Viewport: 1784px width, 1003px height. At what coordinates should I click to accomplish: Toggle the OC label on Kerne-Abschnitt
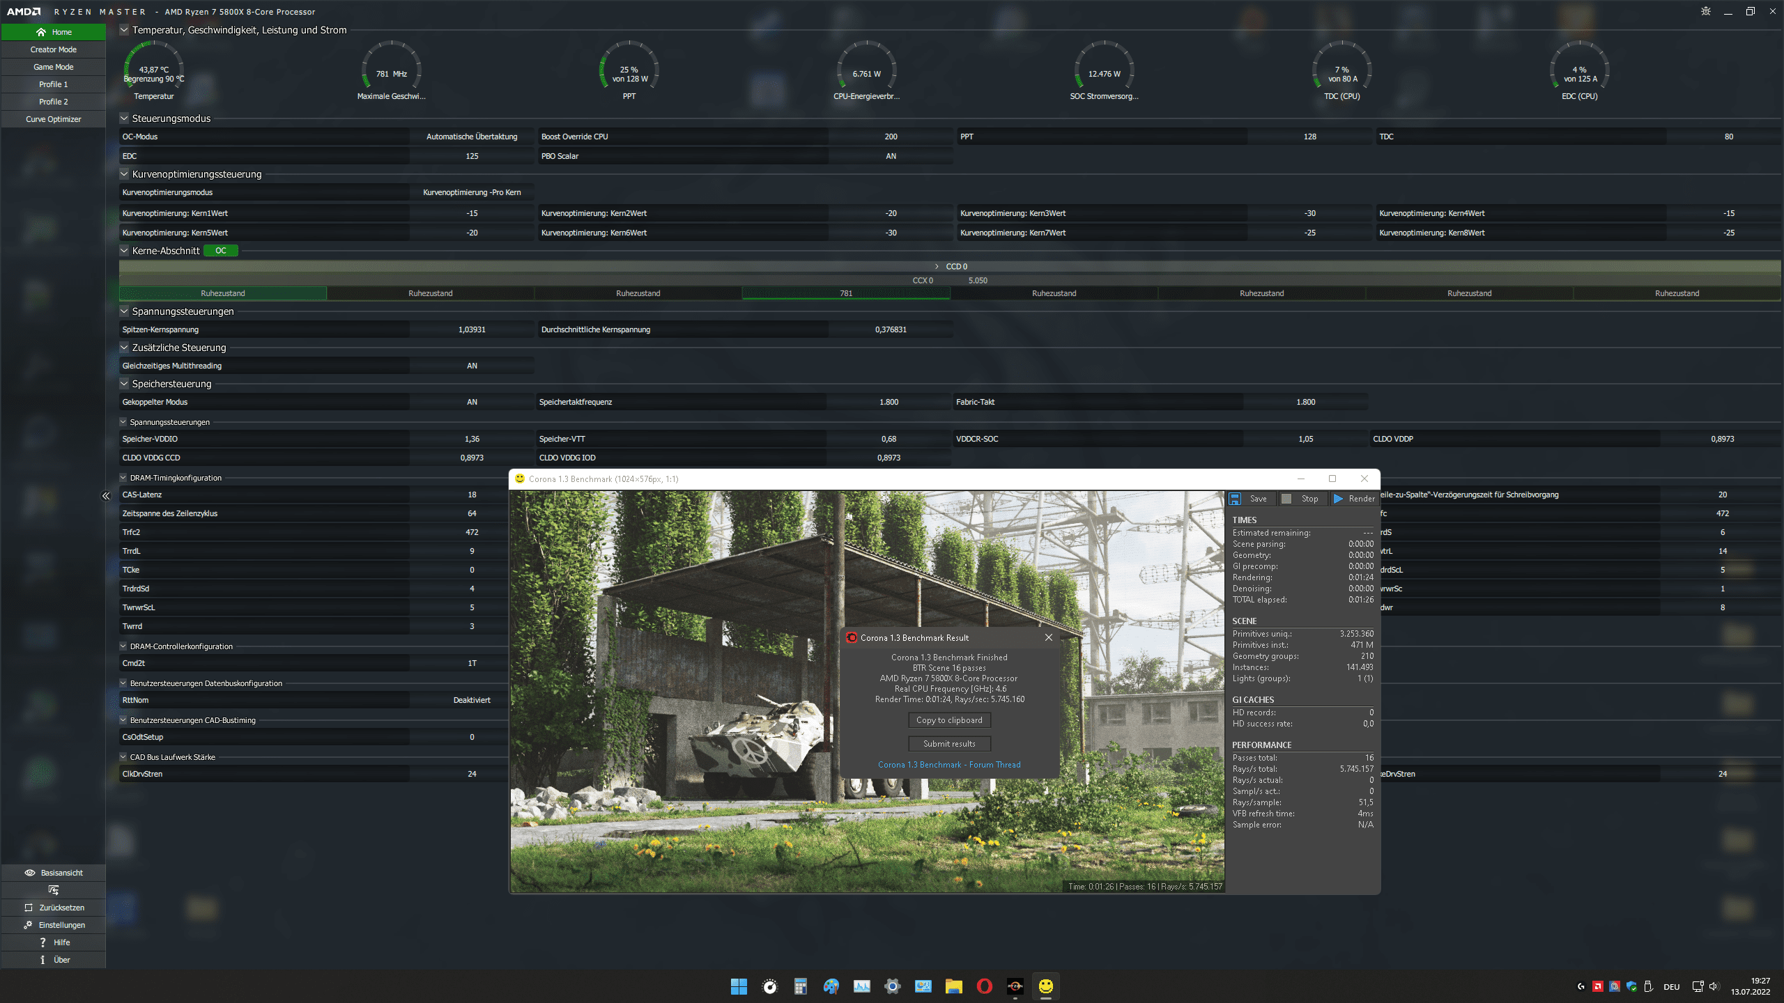(x=218, y=250)
